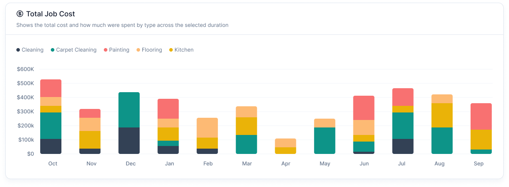Viewport: 509px width, 187px height.
Task: Click the Carpet Cleaning segment in May bar
Action: coord(324,140)
